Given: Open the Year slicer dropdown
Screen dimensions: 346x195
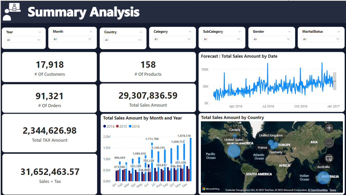Looking at the screenshot, I should pyautogui.click(x=24, y=39).
